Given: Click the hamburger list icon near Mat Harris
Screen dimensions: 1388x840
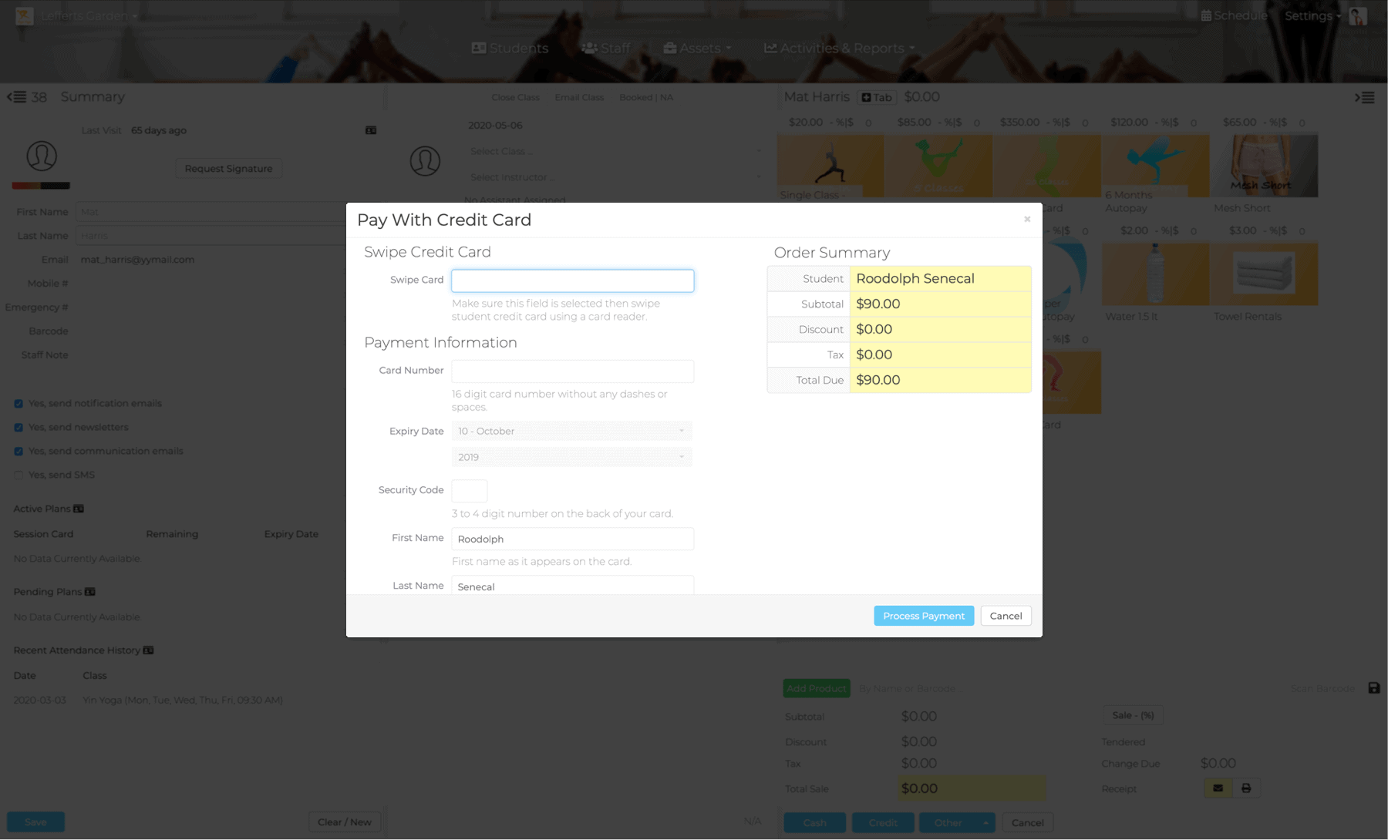Looking at the screenshot, I should pyautogui.click(x=1364, y=97).
